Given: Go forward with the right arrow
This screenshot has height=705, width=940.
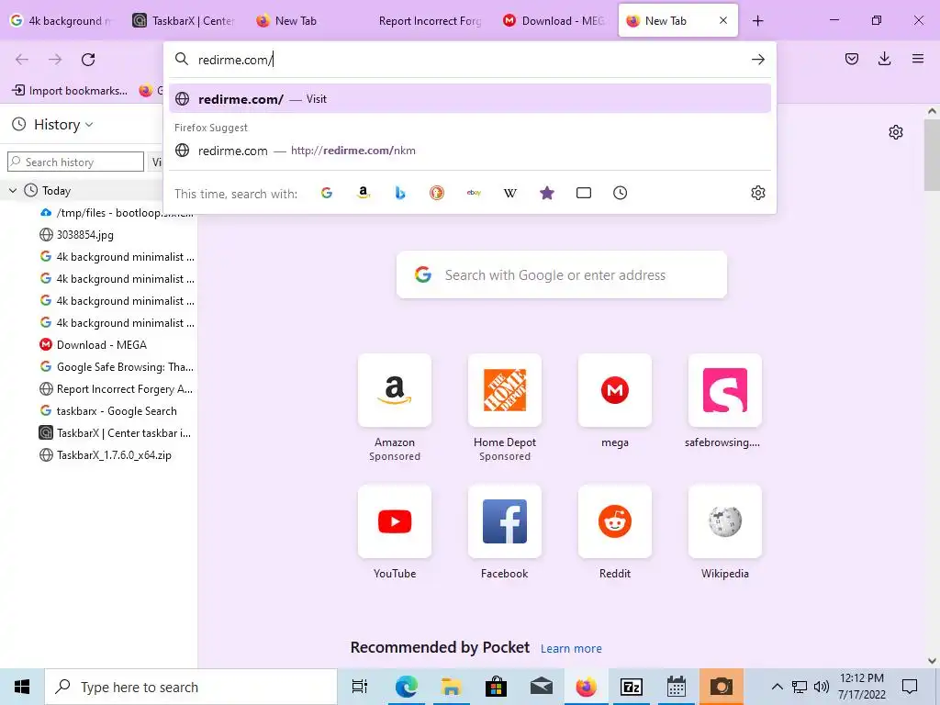Looking at the screenshot, I should 55,60.
